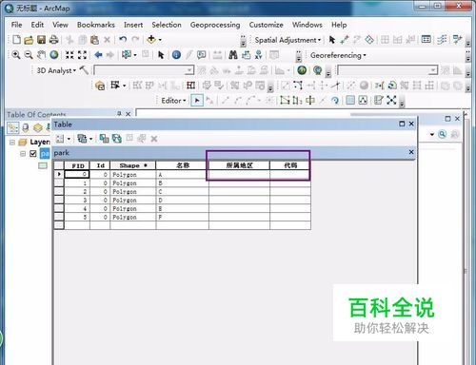
Task: Open the Selection menu
Action: (x=167, y=25)
